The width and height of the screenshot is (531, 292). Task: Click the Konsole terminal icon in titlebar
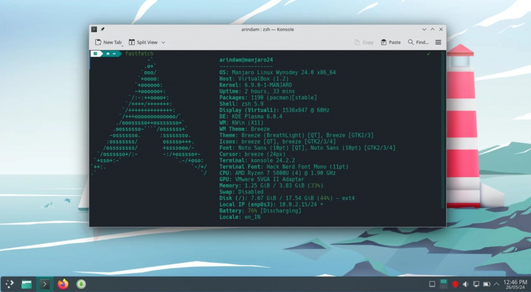[x=94, y=29]
